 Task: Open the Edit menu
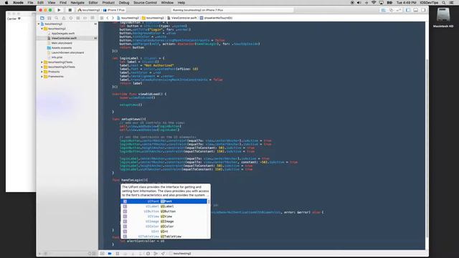pos(40,3)
